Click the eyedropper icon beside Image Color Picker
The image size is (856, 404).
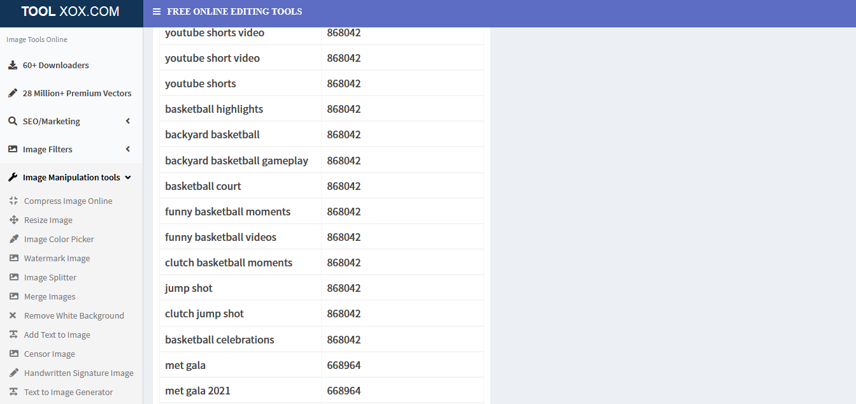[x=13, y=239]
